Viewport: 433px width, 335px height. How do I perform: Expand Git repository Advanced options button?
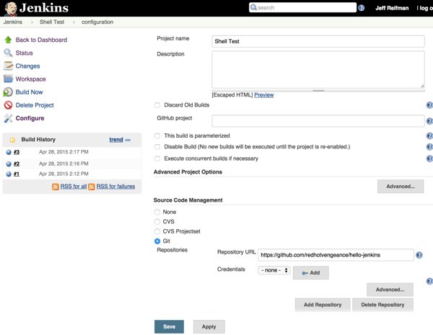click(390, 290)
